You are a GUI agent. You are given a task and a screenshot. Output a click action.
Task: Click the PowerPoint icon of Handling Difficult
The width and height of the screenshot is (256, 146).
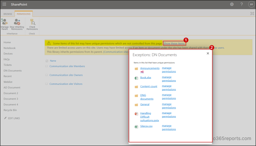point(136,114)
